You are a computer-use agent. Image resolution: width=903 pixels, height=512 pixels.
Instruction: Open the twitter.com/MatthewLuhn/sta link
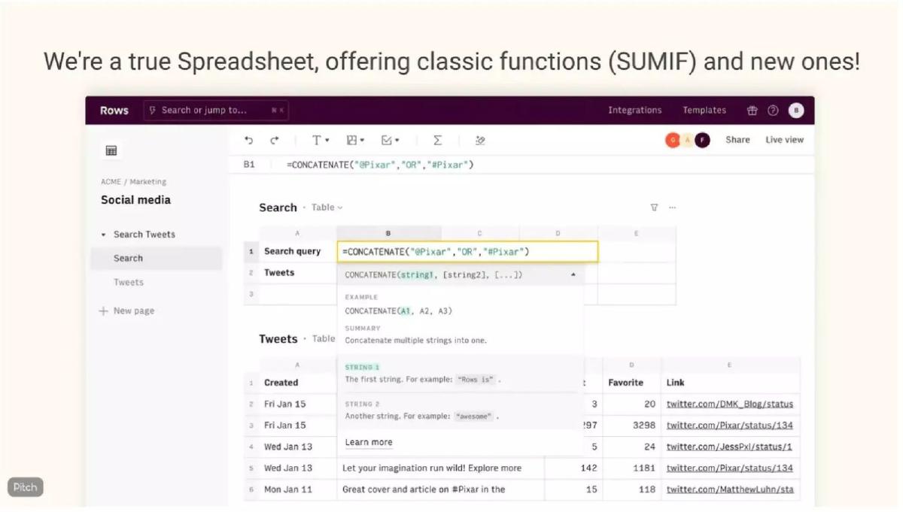[730, 489]
